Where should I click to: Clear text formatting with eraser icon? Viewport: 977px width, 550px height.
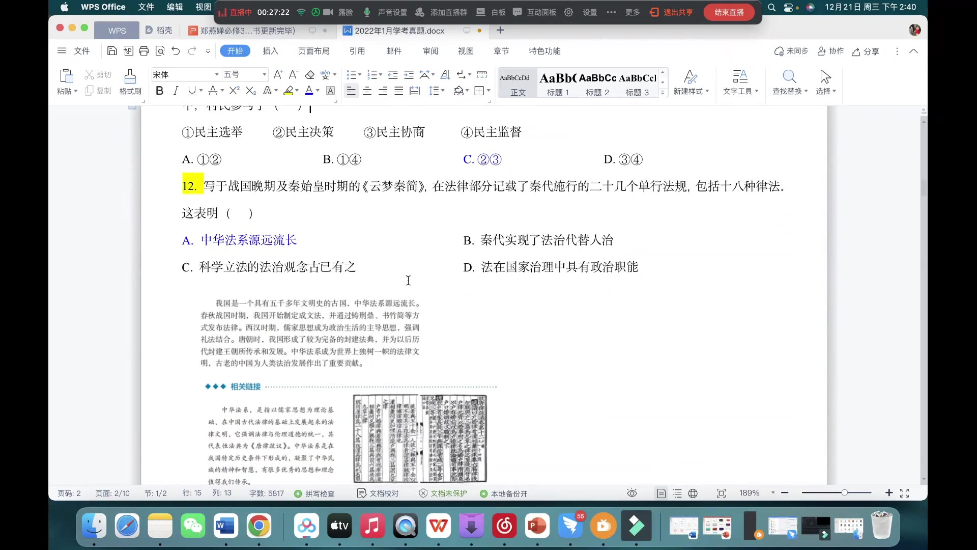coord(309,75)
